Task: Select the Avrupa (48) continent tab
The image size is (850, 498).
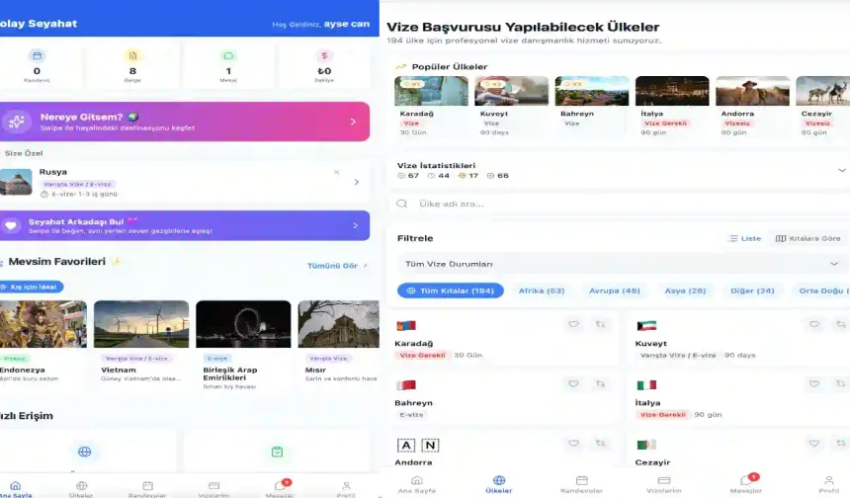Action: (x=615, y=290)
